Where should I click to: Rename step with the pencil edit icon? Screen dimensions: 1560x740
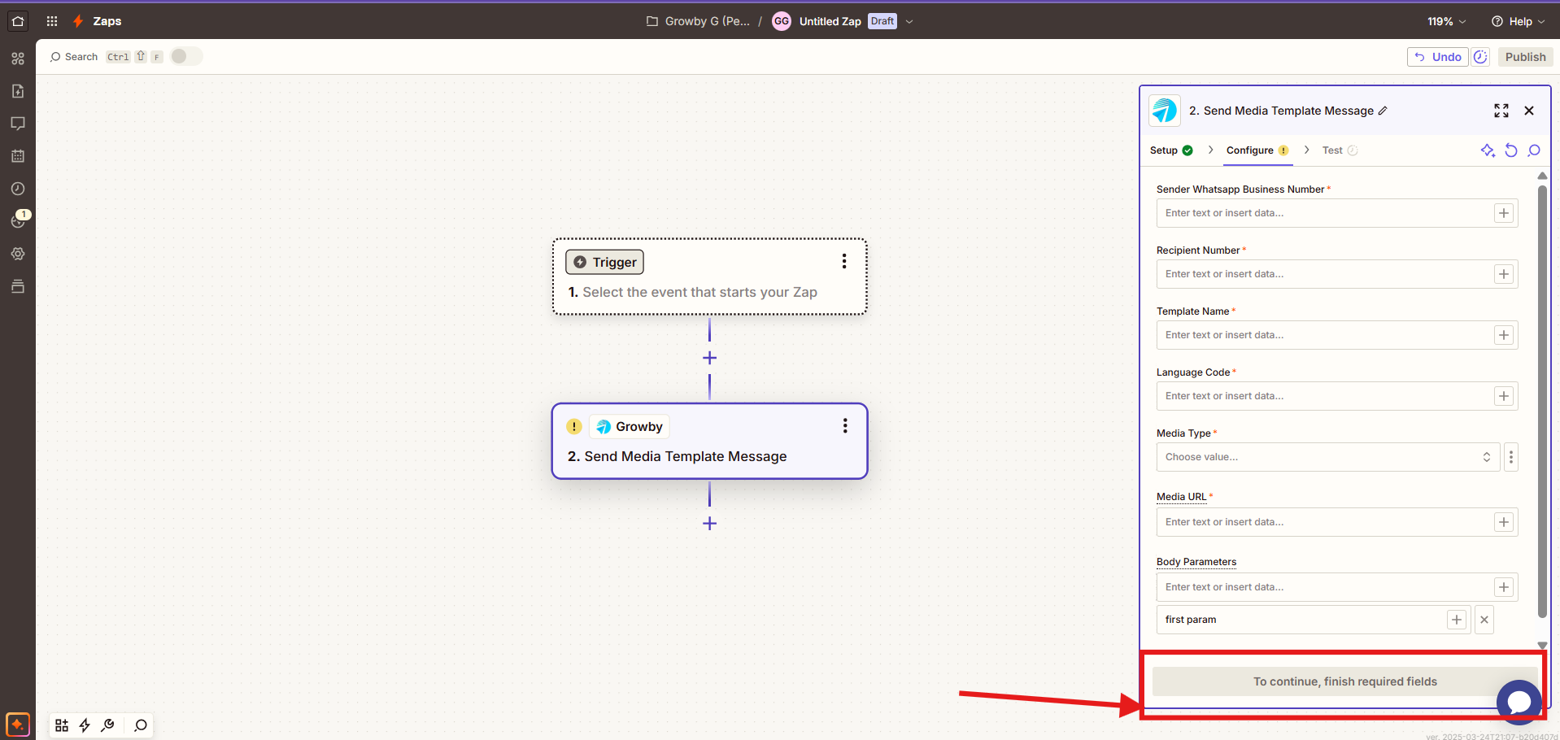(1383, 111)
